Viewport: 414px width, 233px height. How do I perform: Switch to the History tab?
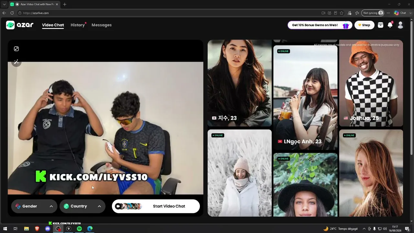[x=78, y=25]
